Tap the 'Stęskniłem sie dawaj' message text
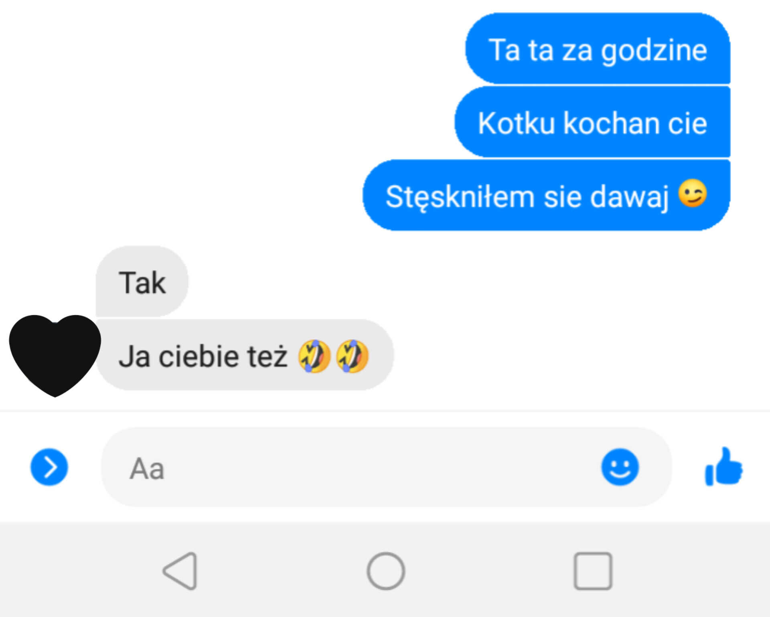 point(527,197)
